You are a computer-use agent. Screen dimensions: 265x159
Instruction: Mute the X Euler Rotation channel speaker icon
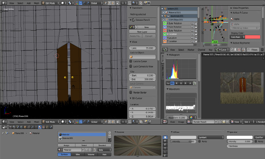click(192, 23)
